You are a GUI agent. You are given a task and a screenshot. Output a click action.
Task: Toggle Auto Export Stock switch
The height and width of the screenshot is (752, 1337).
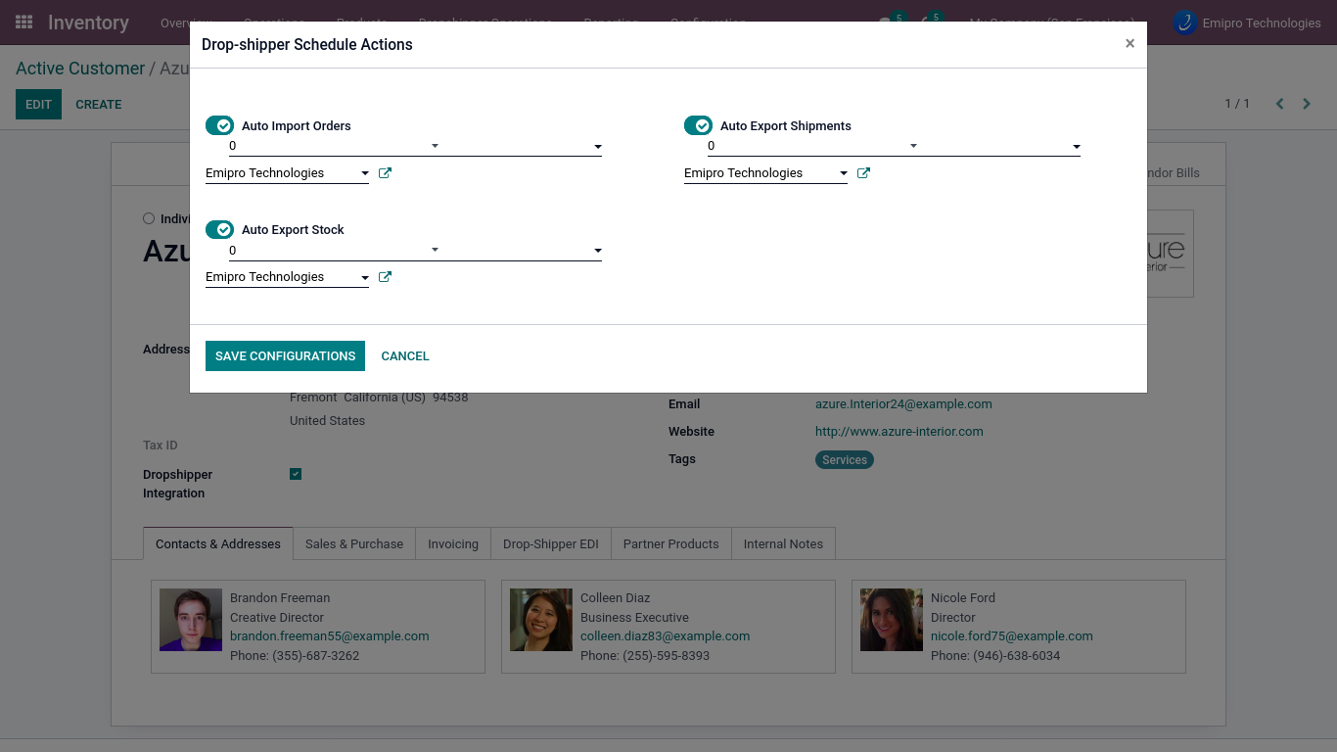pos(219,229)
